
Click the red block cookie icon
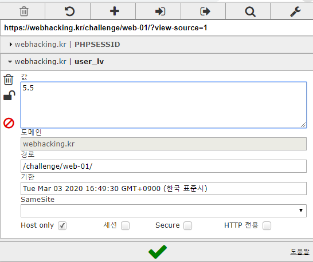click(9, 123)
